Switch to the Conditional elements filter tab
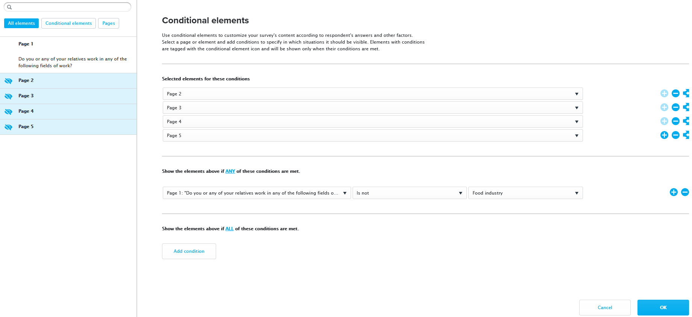 [68, 23]
